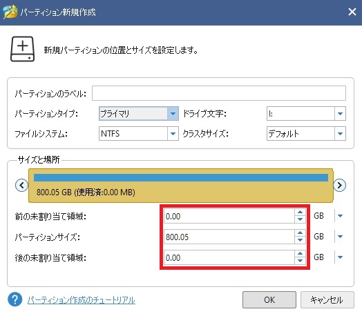
Task: Decrease パーティションサイズ using the down arrow
Action: pyautogui.click(x=300, y=240)
